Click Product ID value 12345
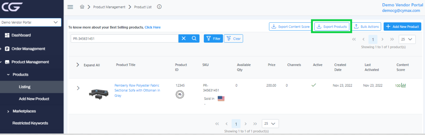The width and height of the screenshot is (425, 135). (x=180, y=85)
